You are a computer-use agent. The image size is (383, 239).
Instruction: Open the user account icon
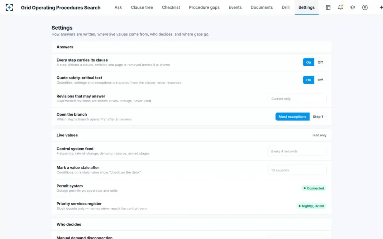tap(365, 7)
